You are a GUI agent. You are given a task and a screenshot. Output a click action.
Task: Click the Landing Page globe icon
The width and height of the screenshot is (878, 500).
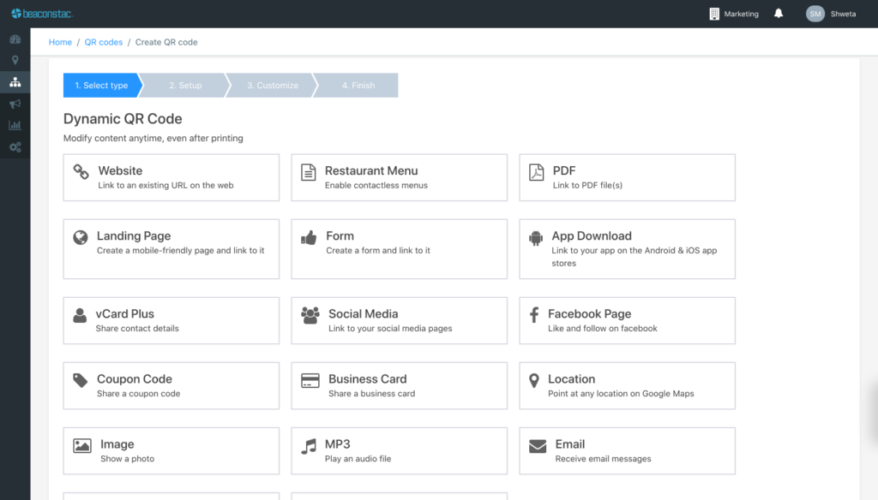click(x=81, y=237)
